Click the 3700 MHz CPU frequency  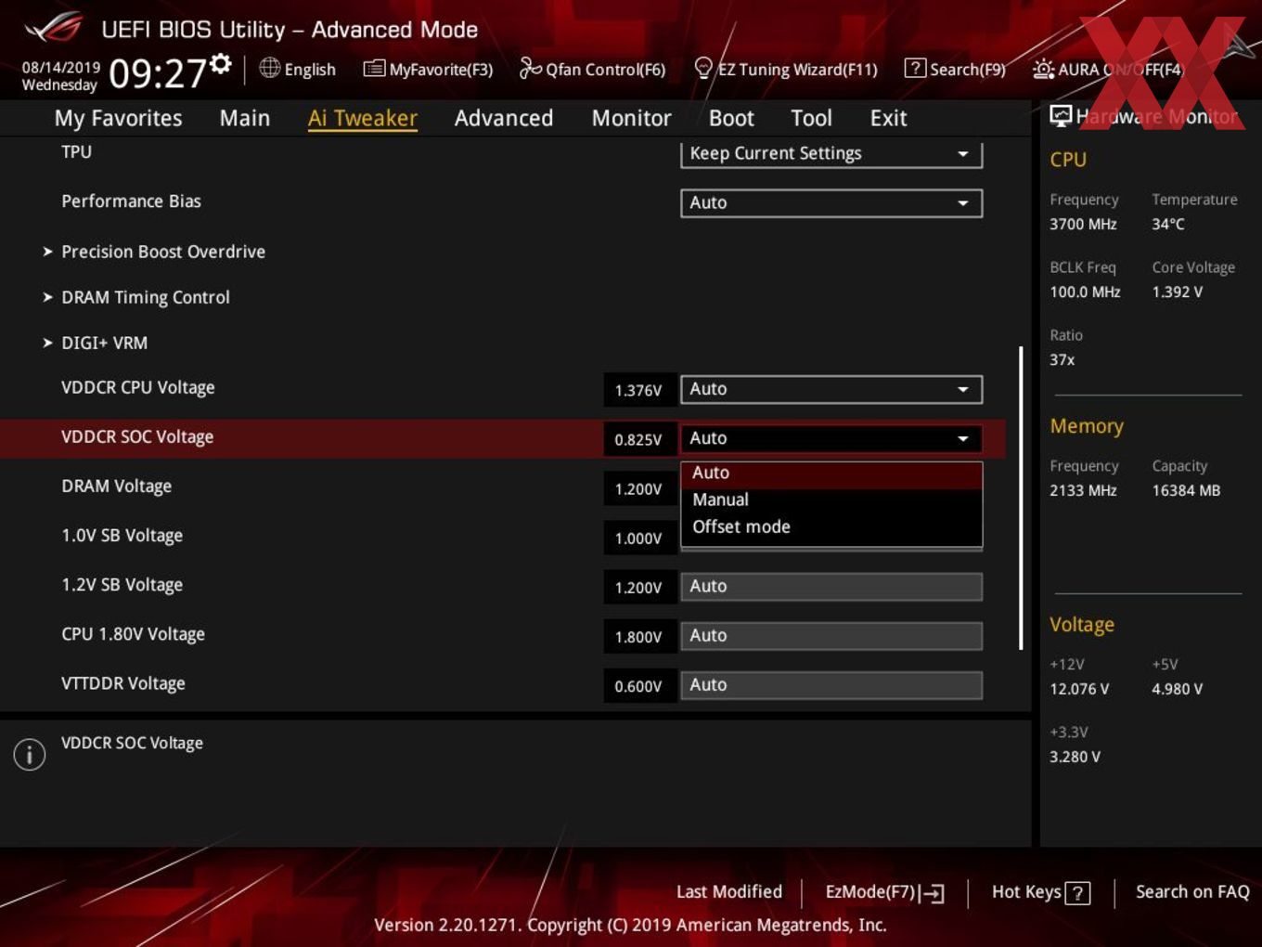tap(1083, 225)
